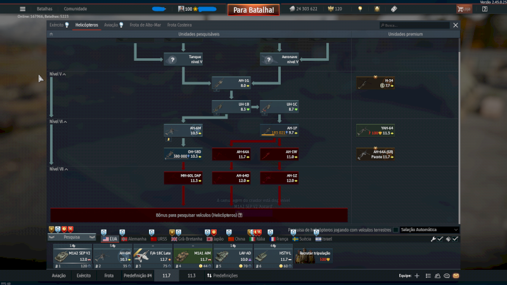Click the help question mark icon
The image size is (507, 285).
tap(485, 9)
